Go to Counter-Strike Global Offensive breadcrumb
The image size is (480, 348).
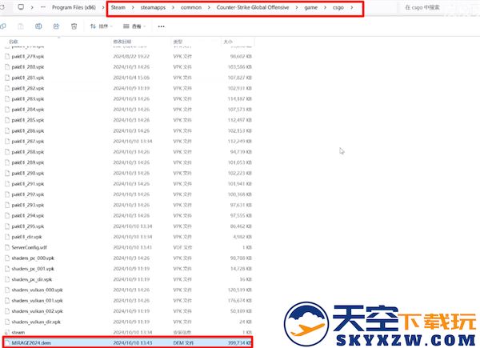(253, 7)
